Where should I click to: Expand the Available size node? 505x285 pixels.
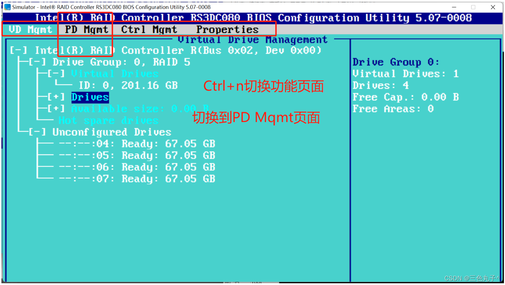[x=56, y=109]
